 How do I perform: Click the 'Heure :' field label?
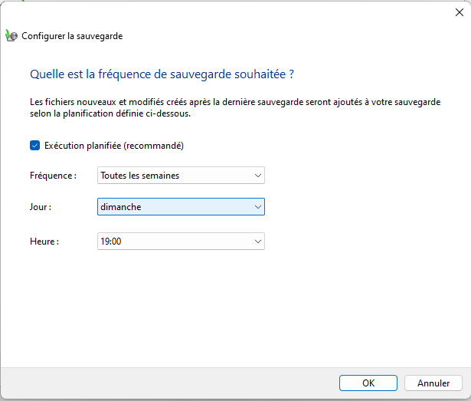click(x=44, y=241)
